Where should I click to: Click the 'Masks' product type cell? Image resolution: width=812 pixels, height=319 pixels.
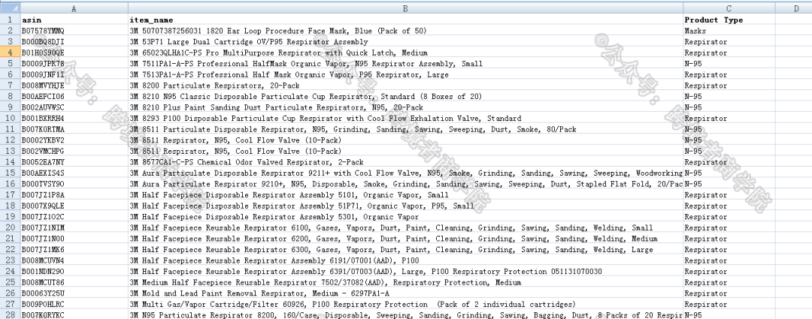click(729, 31)
